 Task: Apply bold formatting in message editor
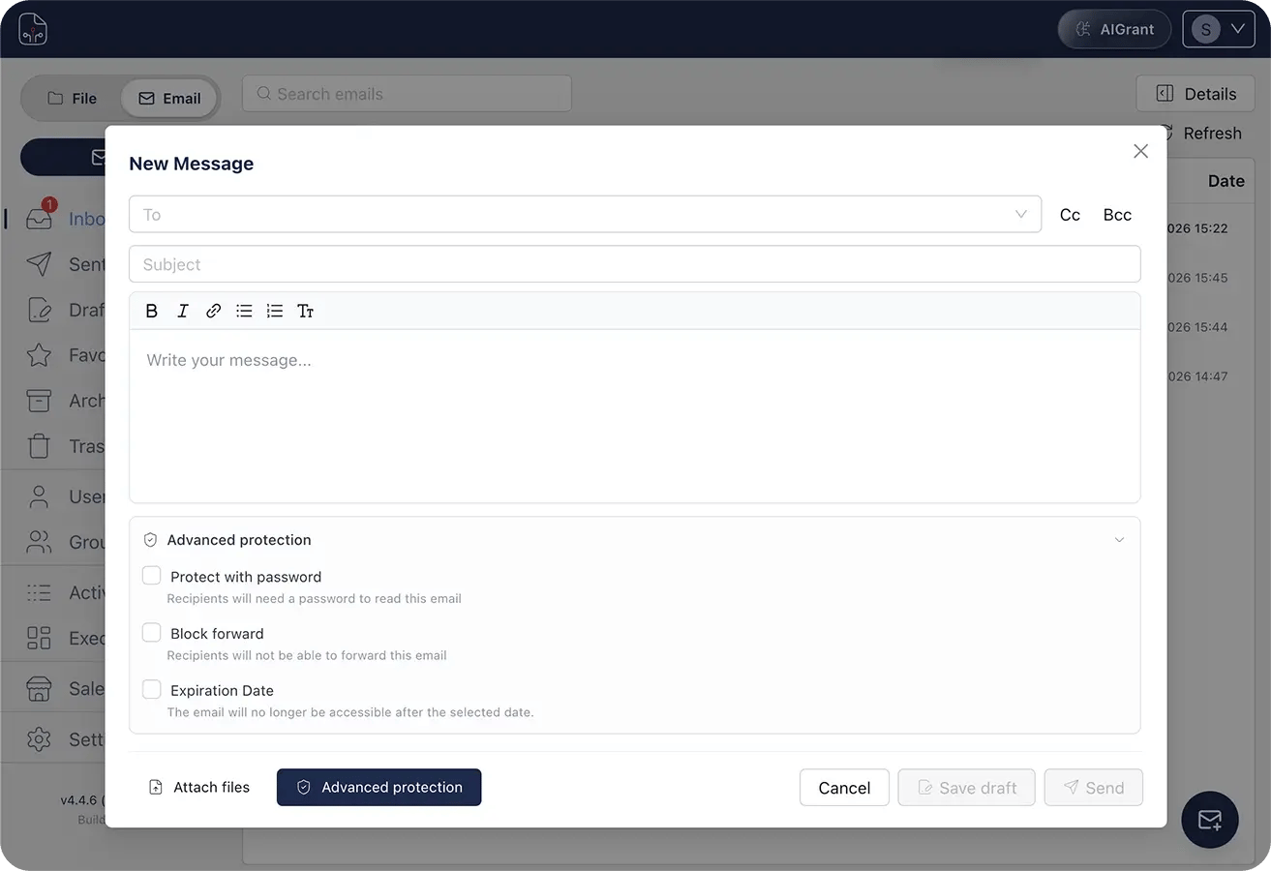click(x=152, y=310)
